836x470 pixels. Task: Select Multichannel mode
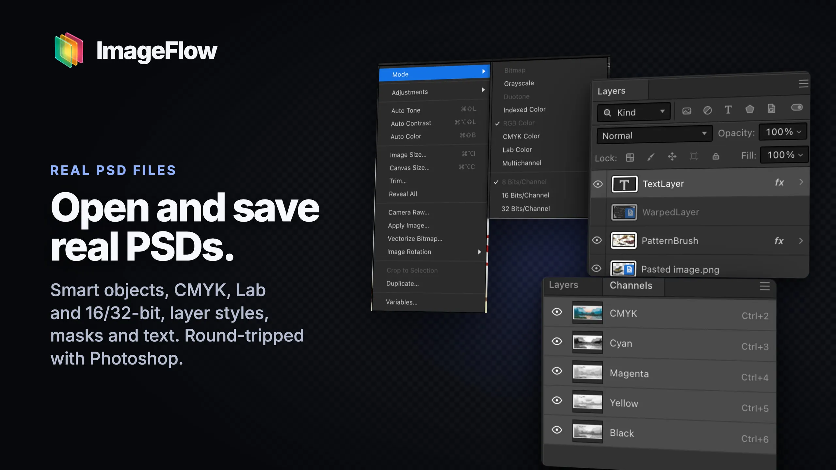[522, 163]
